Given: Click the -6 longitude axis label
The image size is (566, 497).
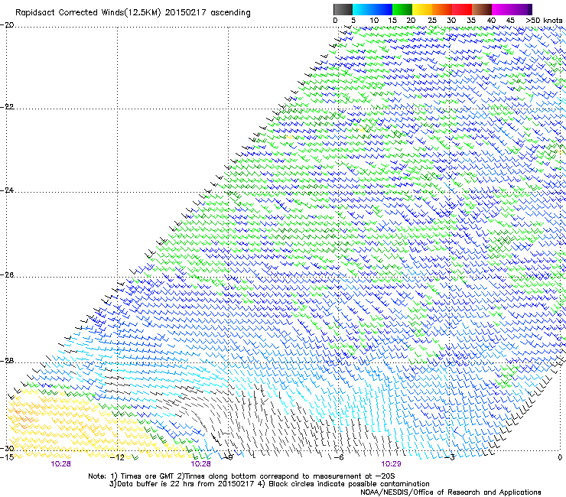Looking at the screenshot, I should (x=339, y=457).
